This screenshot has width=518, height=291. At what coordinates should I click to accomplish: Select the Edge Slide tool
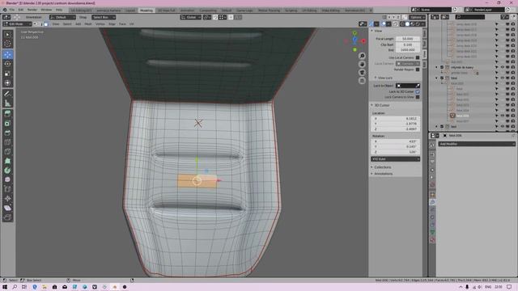click(7, 189)
